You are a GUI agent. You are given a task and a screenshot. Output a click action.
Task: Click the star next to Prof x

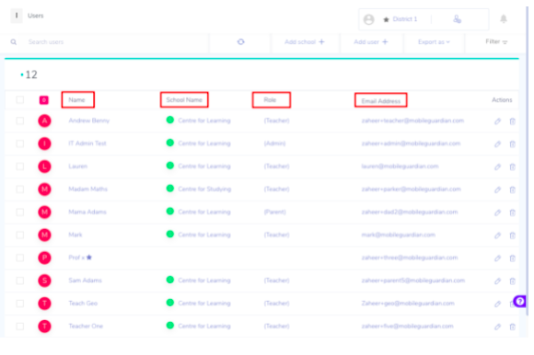[x=89, y=258]
